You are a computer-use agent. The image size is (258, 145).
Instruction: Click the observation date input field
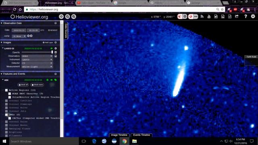[x=19, y=30]
